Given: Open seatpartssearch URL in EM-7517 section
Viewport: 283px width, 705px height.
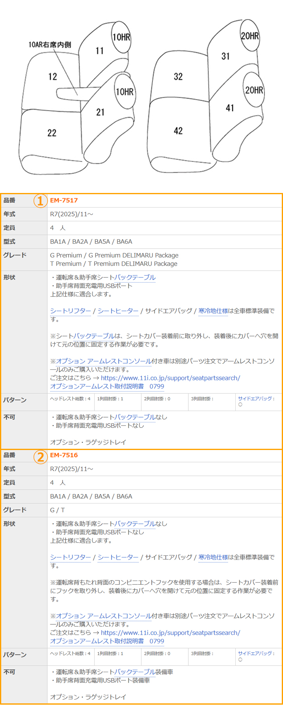Looking at the screenshot, I should click(170, 378).
